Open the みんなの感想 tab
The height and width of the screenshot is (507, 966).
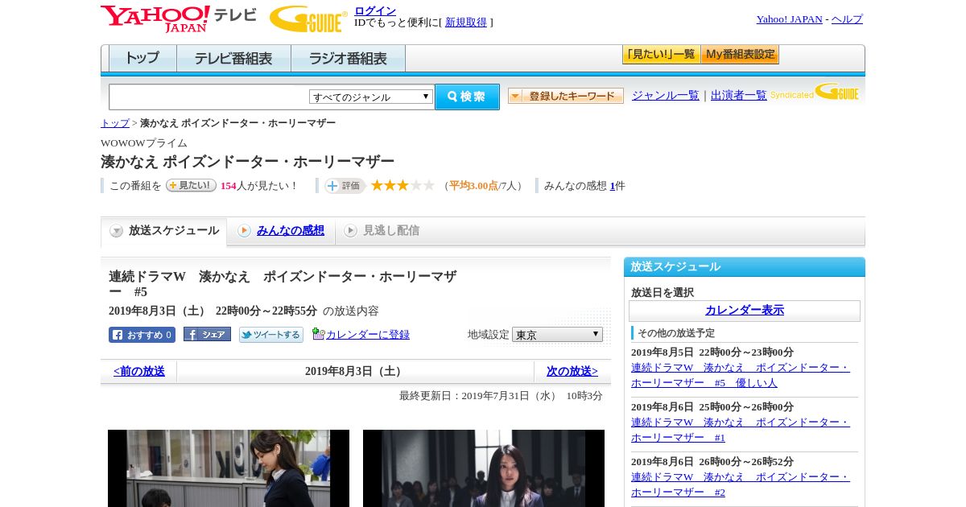291,231
